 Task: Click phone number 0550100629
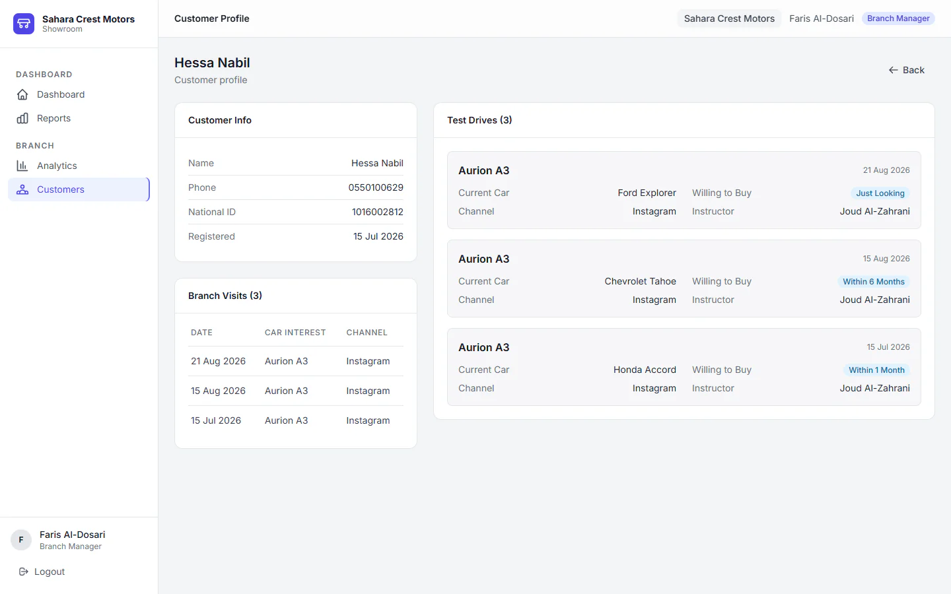pos(376,187)
